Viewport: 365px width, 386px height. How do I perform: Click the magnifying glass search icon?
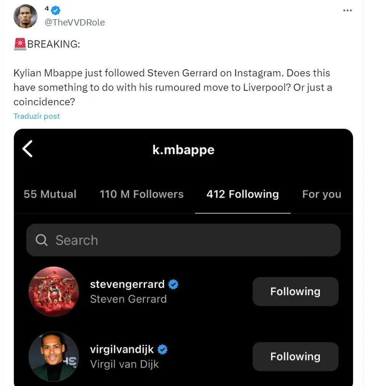click(x=42, y=240)
